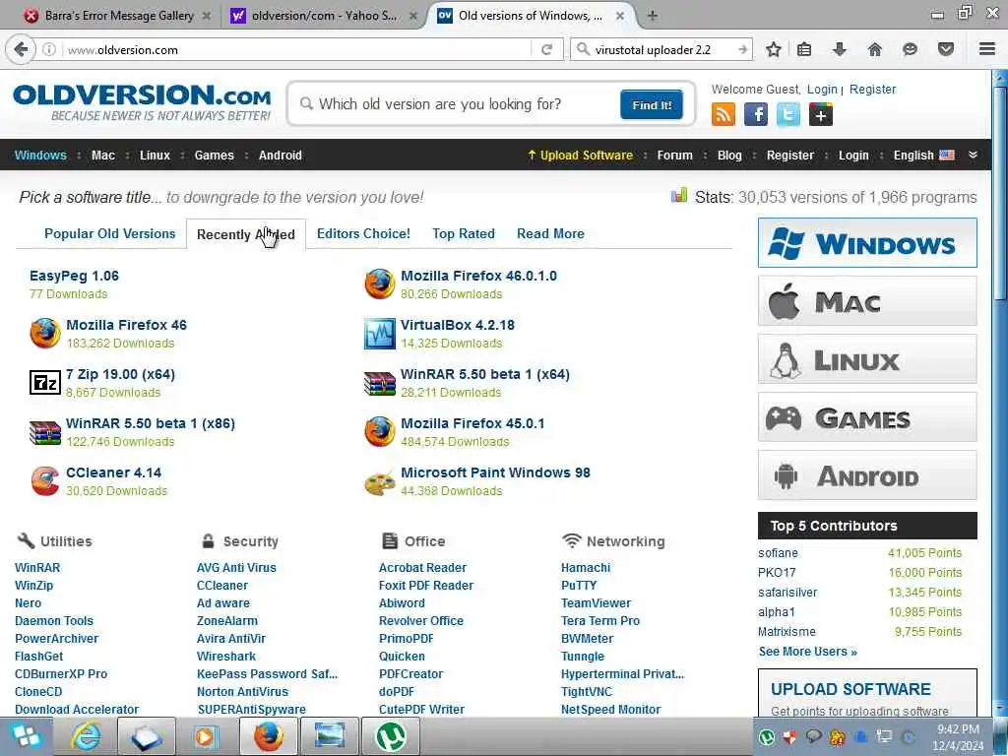The image size is (1008, 756).
Task: Open media player taskbar icon
Action: click(207, 736)
